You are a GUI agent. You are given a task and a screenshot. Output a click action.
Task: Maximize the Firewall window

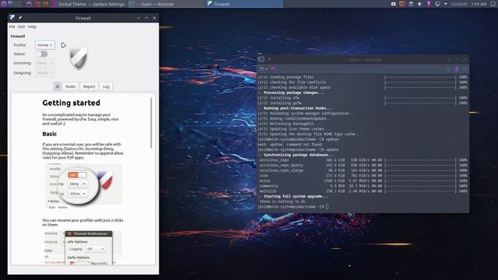tap(146, 18)
